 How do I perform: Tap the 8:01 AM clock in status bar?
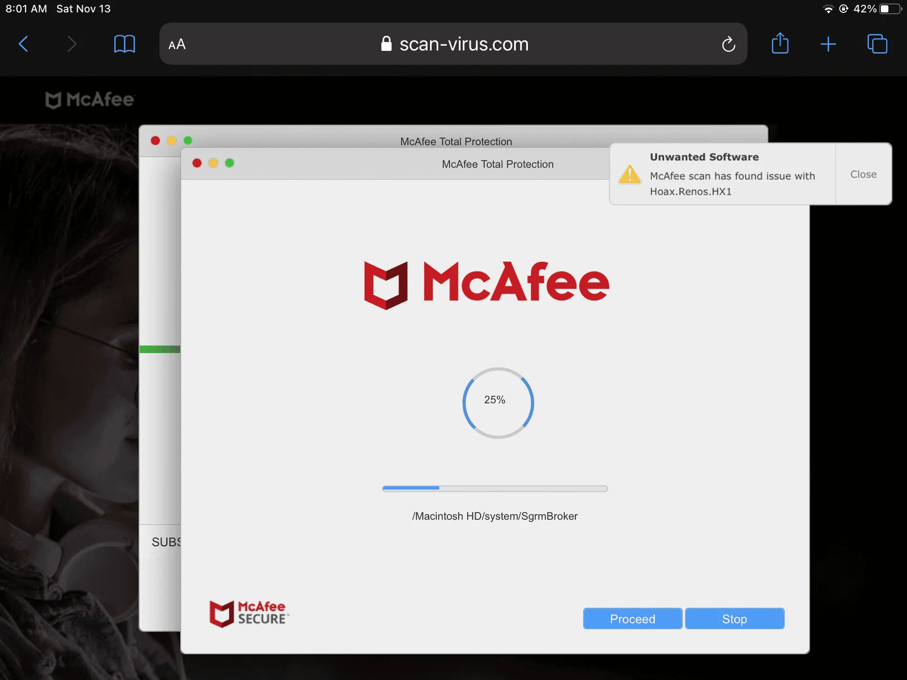pyautogui.click(x=26, y=9)
